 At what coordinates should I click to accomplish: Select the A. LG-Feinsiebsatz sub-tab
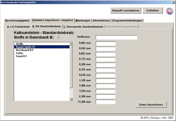(x=19, y=27)
